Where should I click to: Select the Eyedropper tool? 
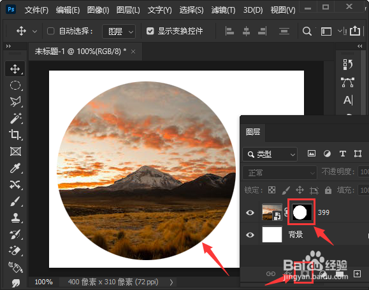[15, 168]
